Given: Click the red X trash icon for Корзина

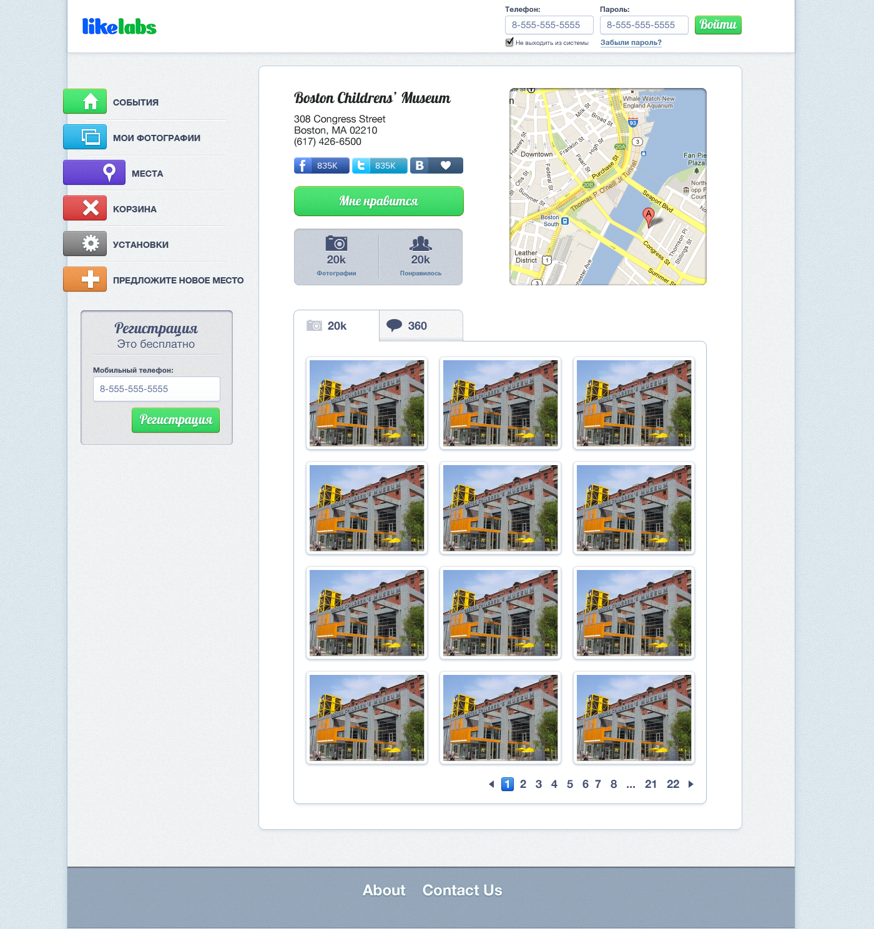Looking at the screenshot, I should [x=85, y=209].
